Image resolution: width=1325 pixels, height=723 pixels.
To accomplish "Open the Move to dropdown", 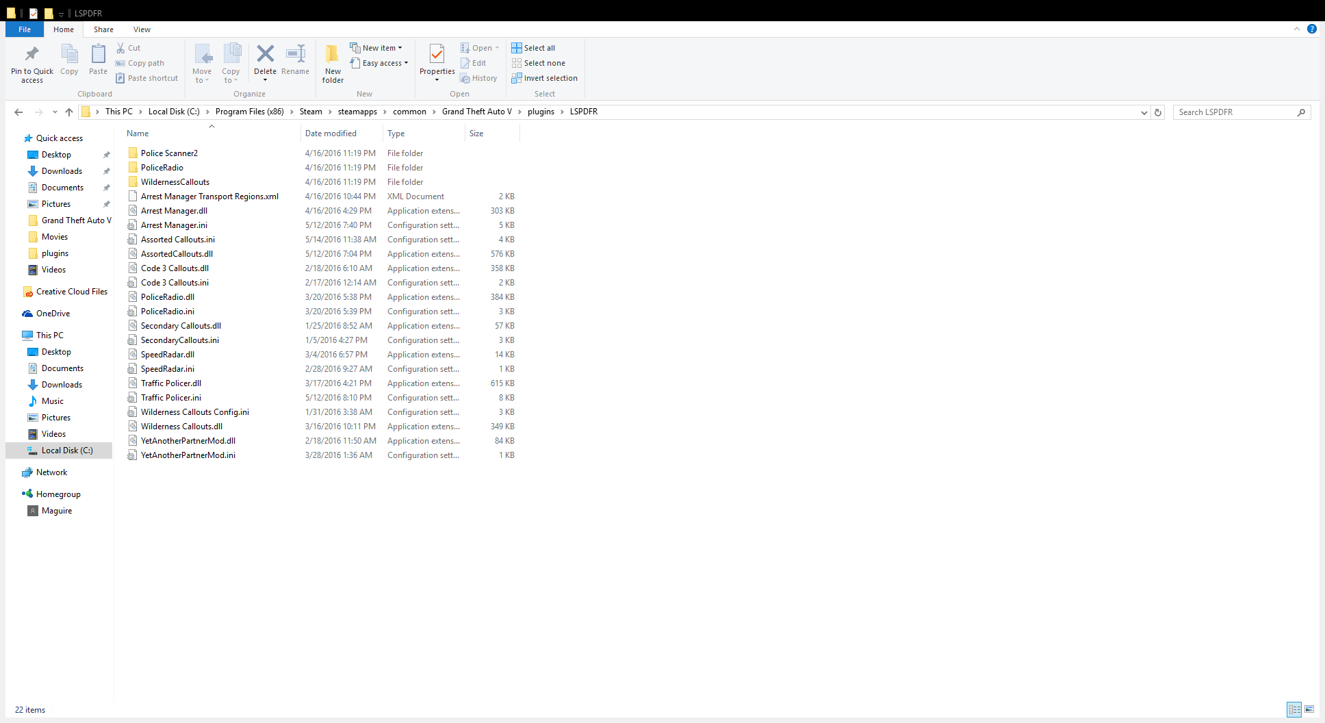I will [x=202, y=64].
